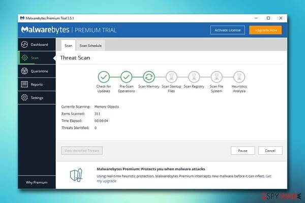The image size is (305, 203).
Task: Click the Check for Updates checkmark circle
Action: [x=104, y=77]
